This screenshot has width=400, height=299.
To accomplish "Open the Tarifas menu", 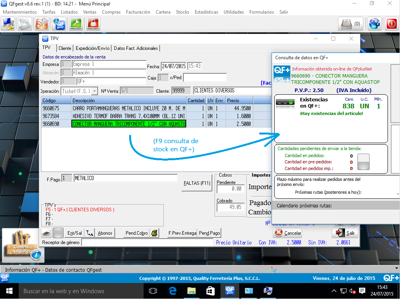I will click(49, 12).
